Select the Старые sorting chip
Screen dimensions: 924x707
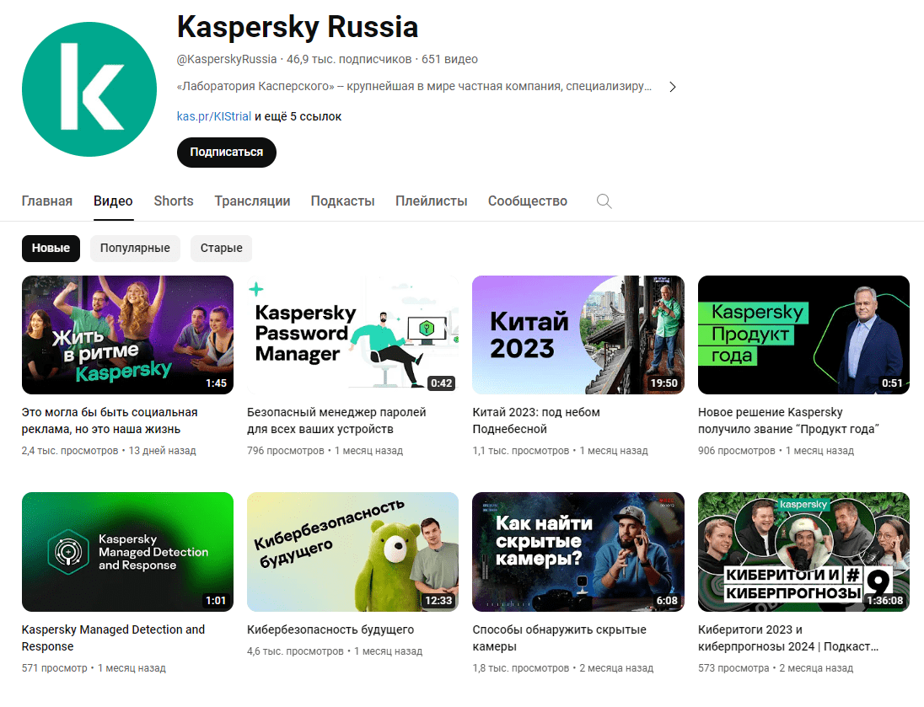coord(221,248)
